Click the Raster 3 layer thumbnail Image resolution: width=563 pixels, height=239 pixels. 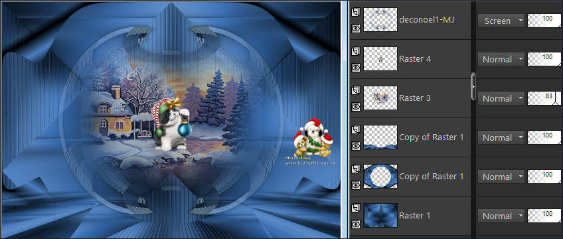(380, 98)
